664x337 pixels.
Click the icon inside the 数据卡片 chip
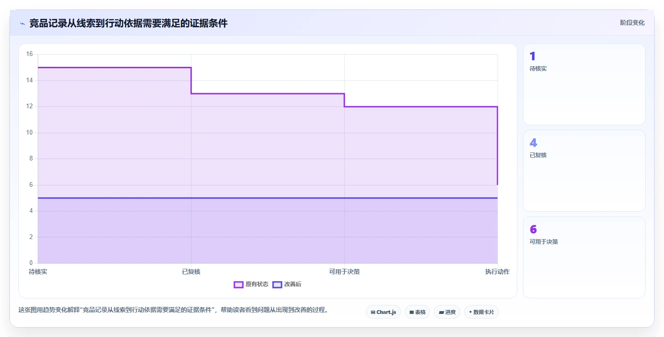[x=471, y=312]
